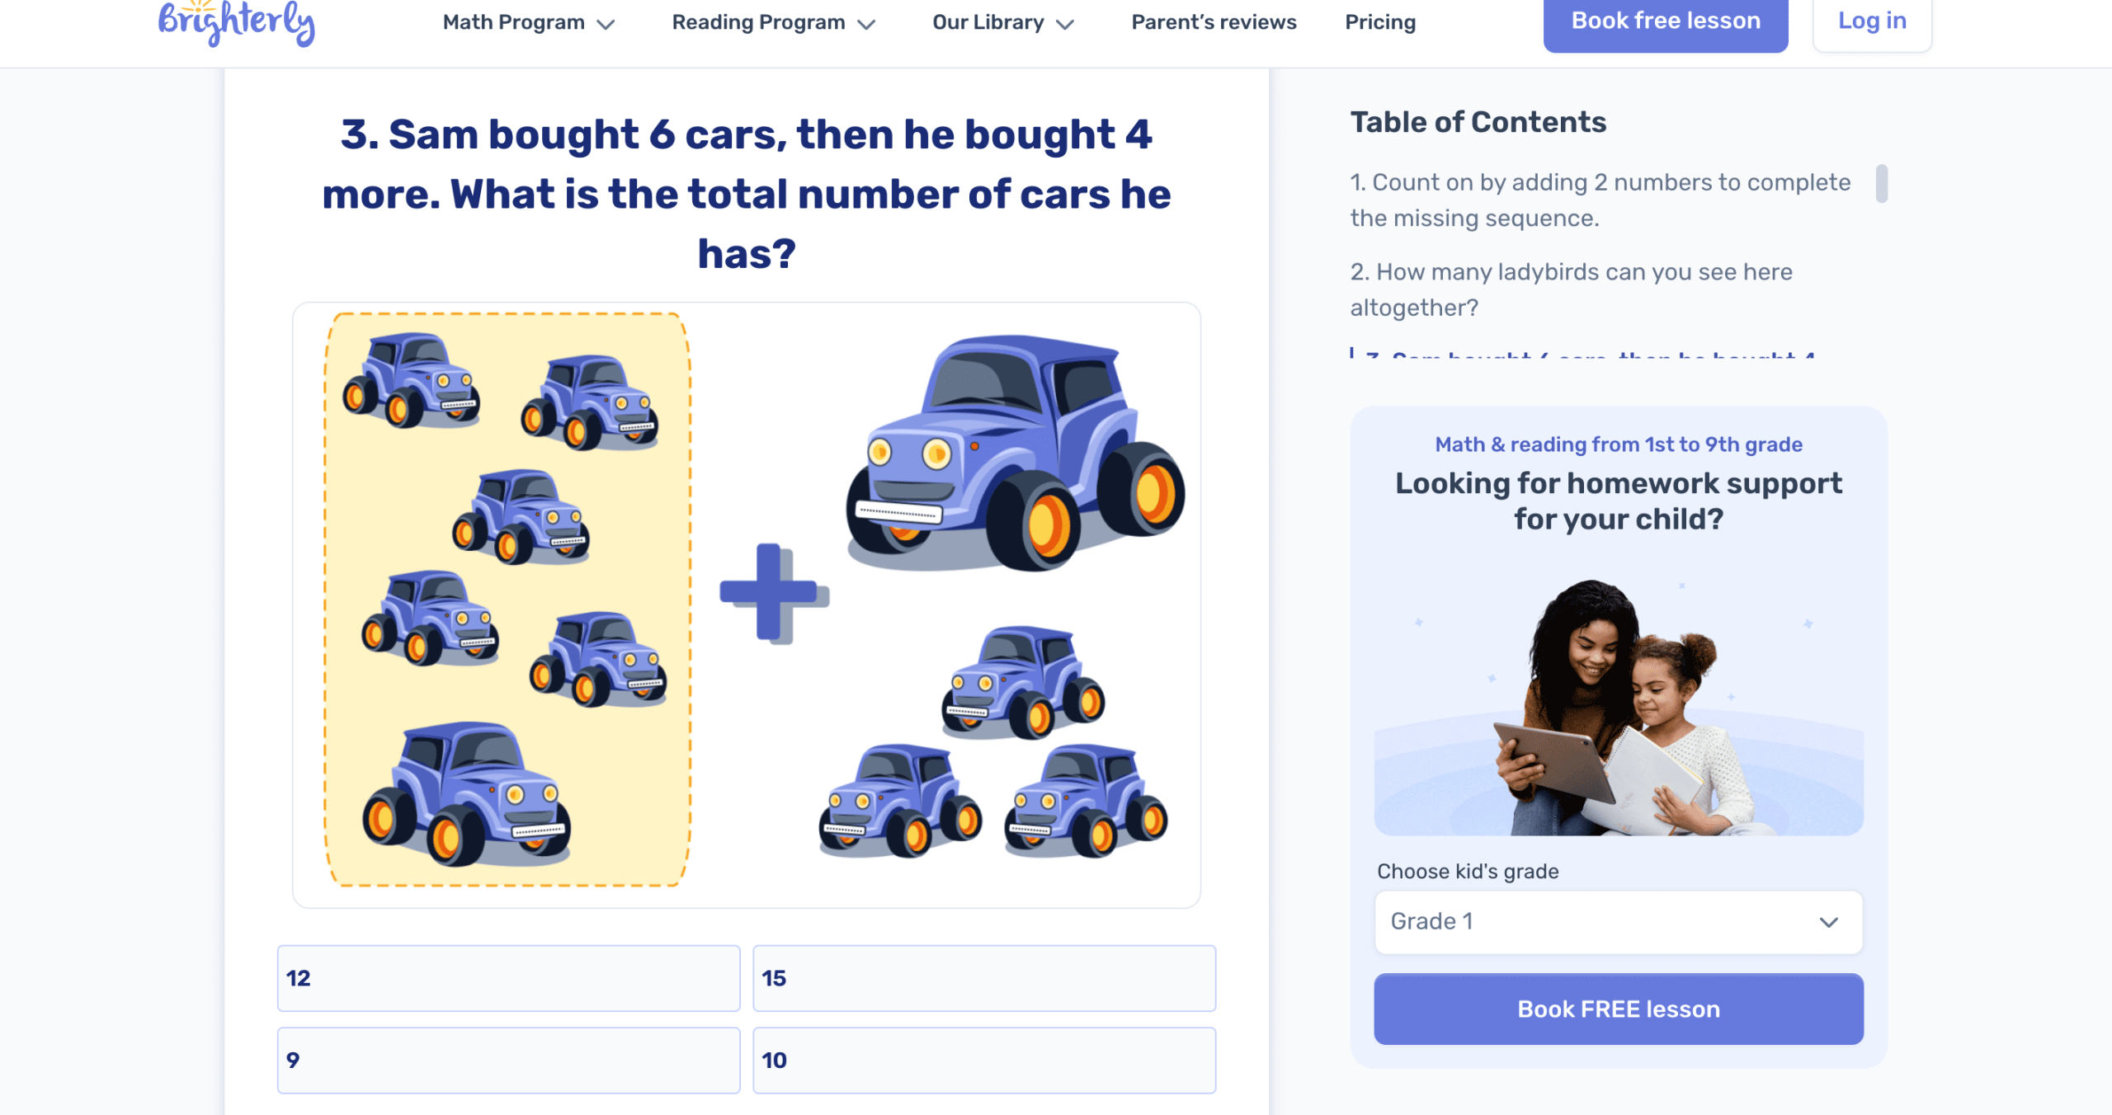Viewport: 2112px width, 1115px height.
Task: Open the Choose kid's grade dropdown
Action: coord(1618,922)
